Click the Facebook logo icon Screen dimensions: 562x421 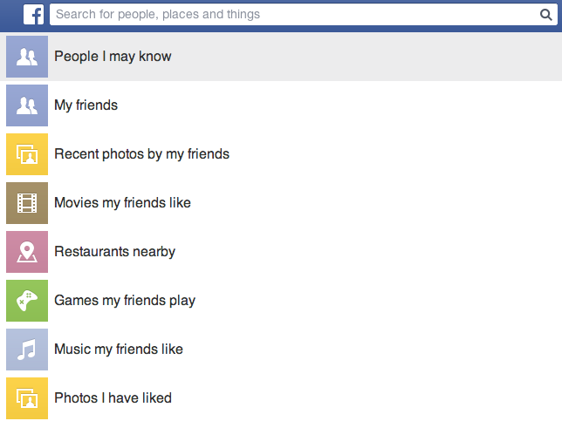[x=34, y=14]
